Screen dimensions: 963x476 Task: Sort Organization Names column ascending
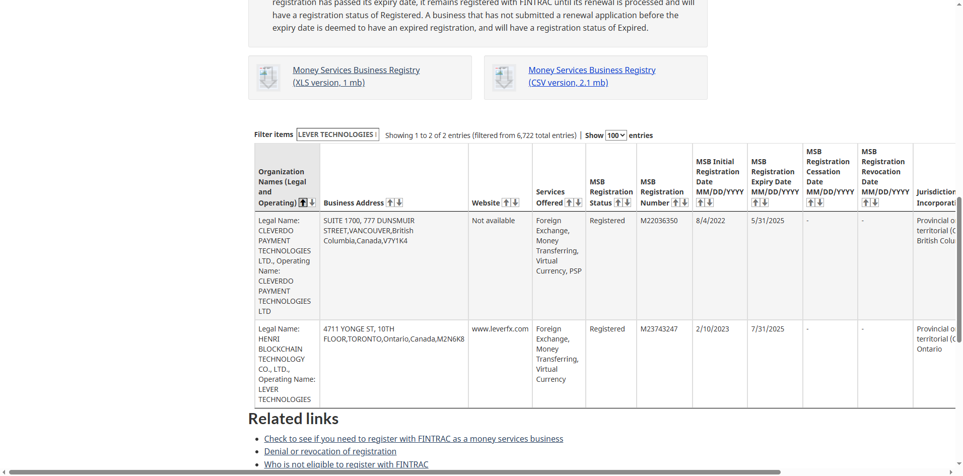click(303, 202)
